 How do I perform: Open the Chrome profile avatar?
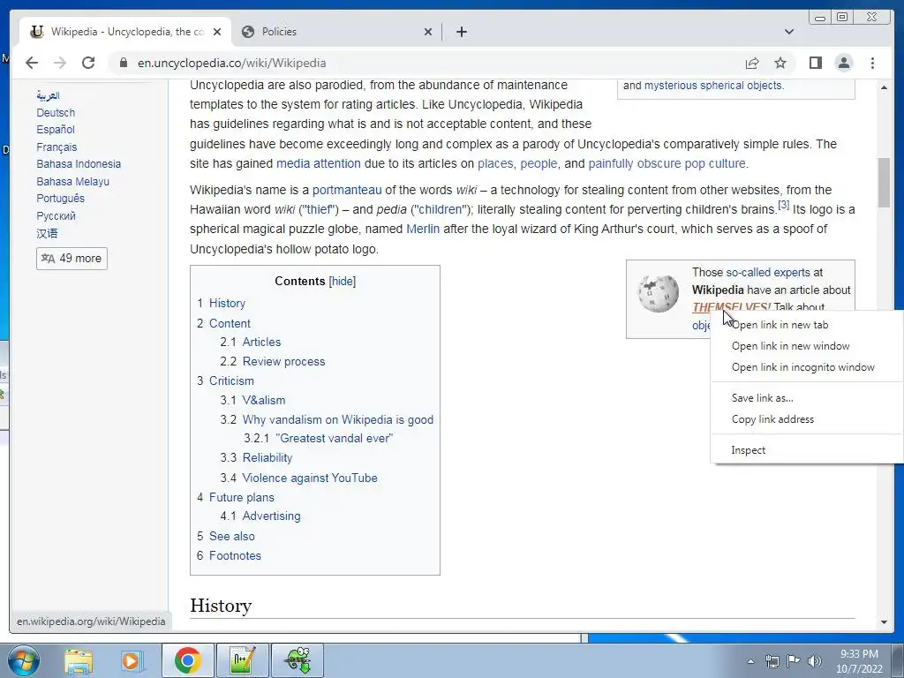point(843,63)
